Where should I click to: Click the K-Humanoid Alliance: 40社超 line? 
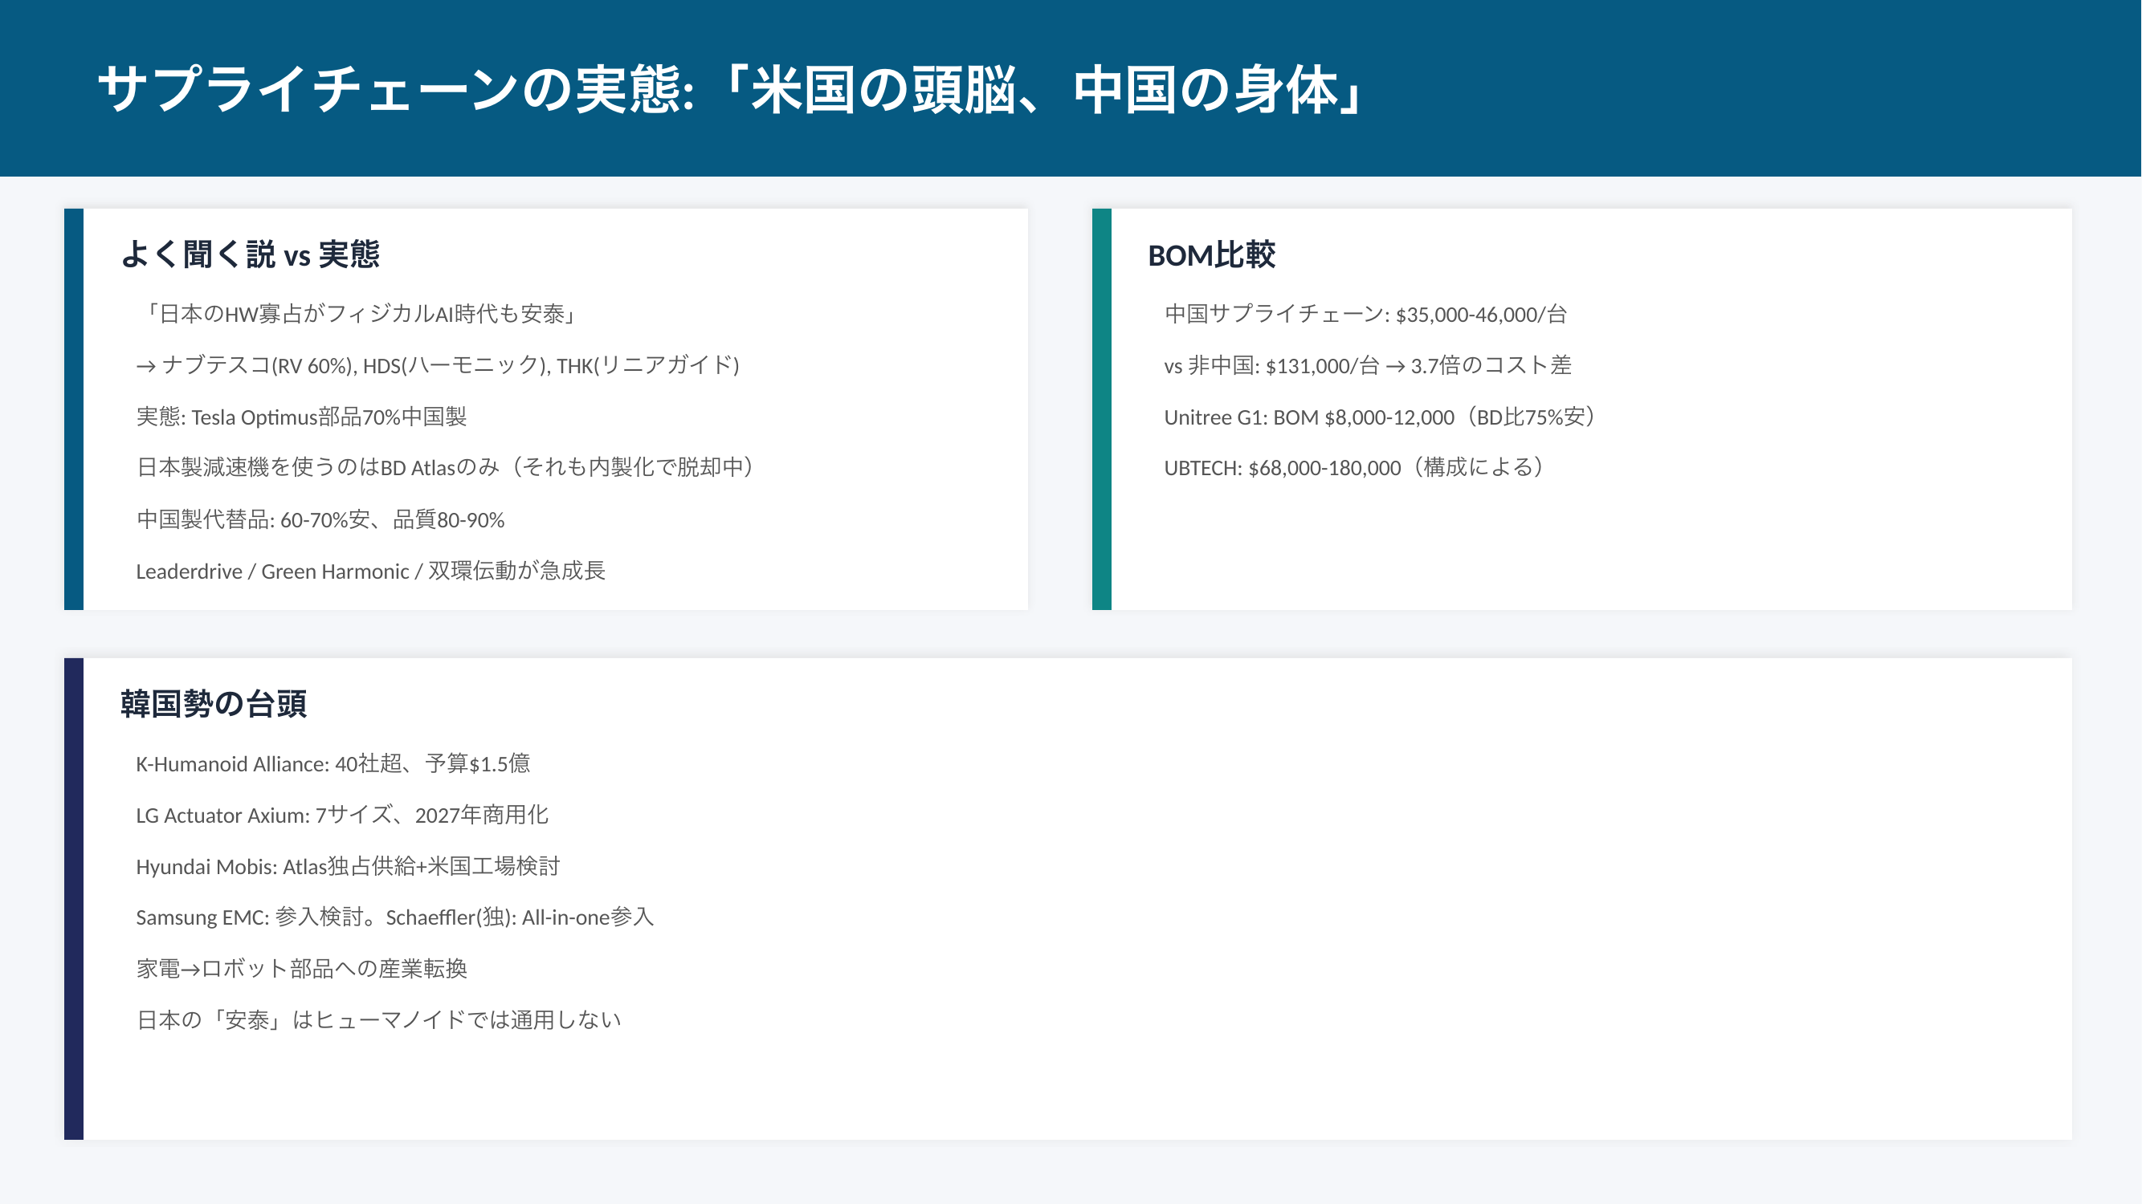[333, 763]
